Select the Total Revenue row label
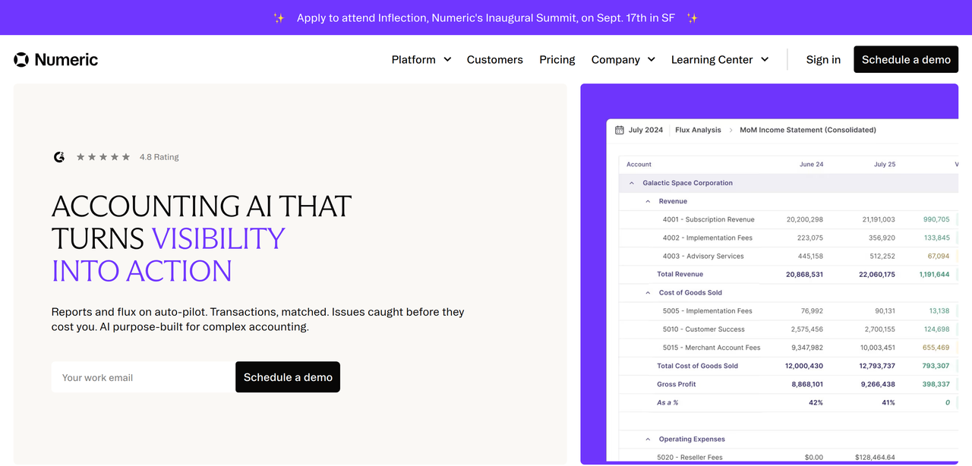The height and width of the screenshot is (466, 972). tap(680, 274)
